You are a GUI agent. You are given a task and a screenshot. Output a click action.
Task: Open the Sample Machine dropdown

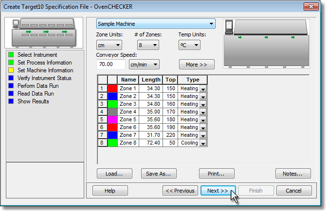tap(156, 24)
